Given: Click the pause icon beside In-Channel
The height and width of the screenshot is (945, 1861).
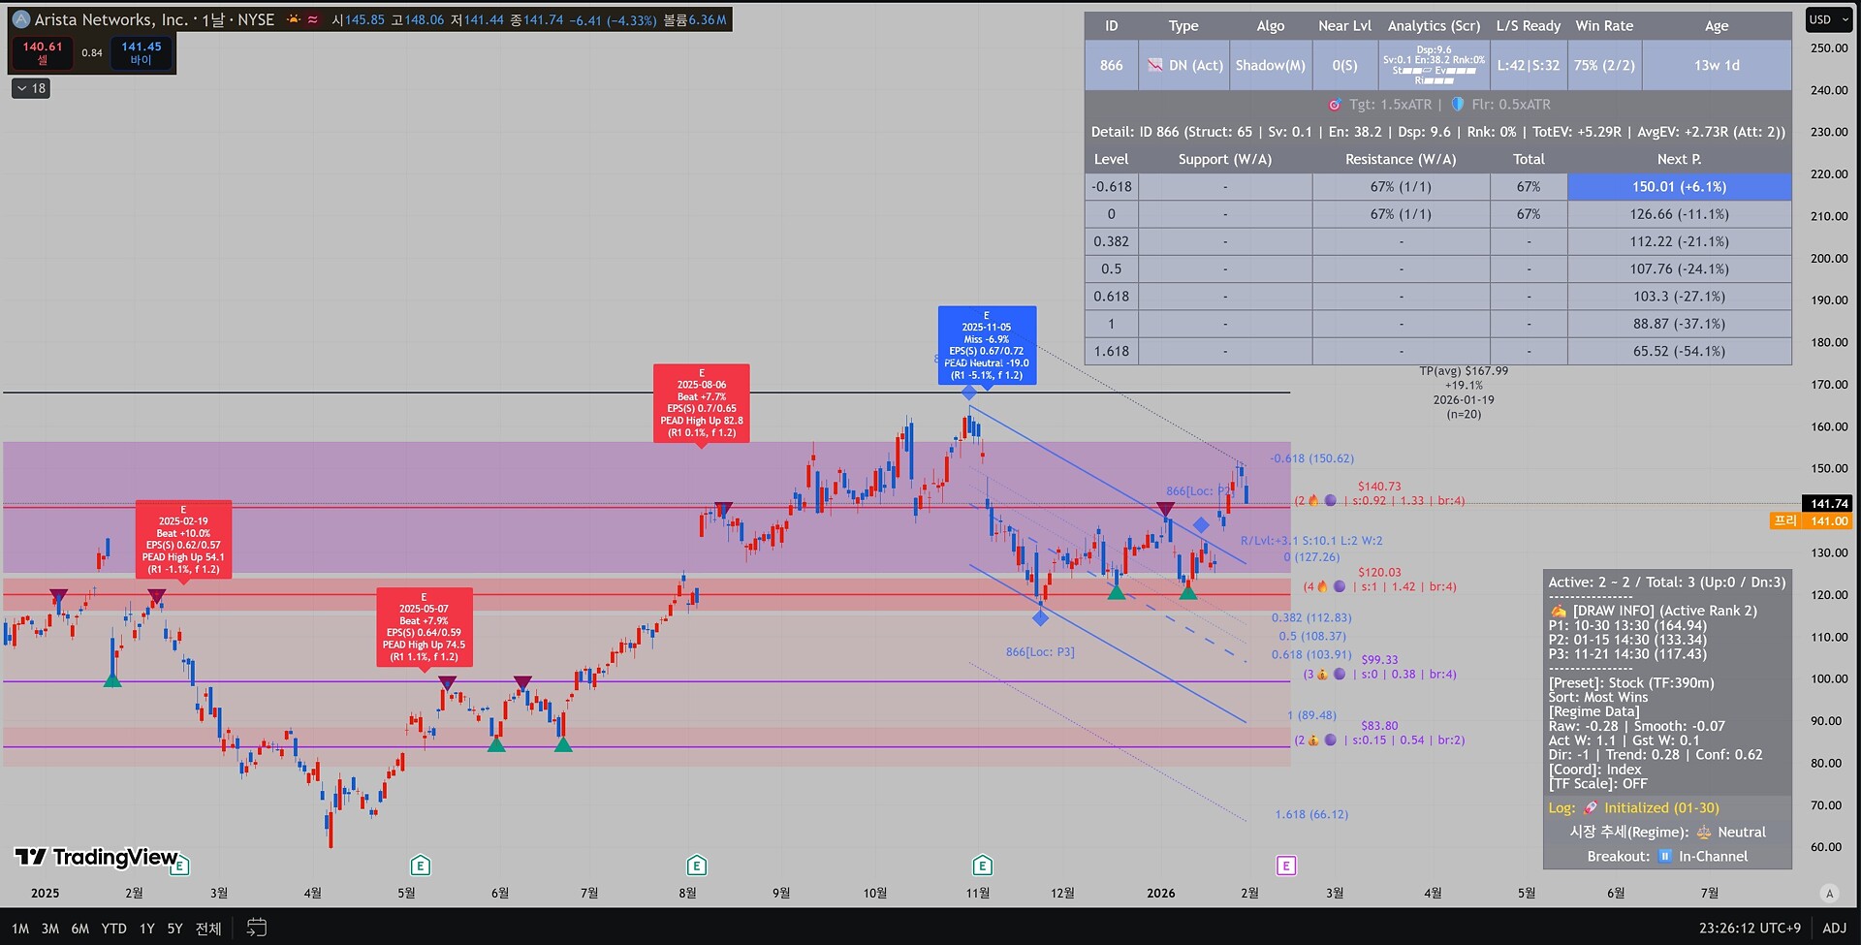Looking at the screenshot, I should (x=1665, y=856).
